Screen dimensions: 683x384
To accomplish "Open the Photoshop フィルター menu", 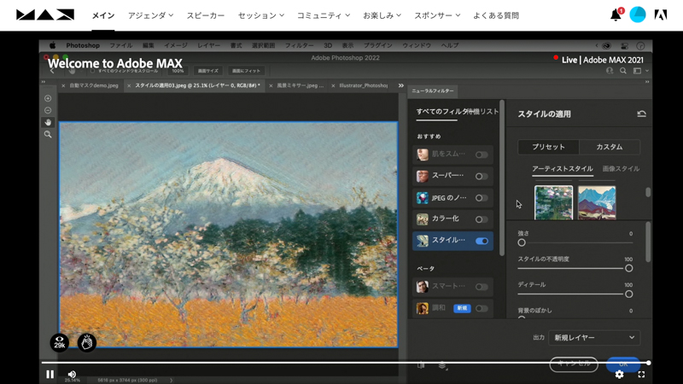I will (x=299, y=45).
